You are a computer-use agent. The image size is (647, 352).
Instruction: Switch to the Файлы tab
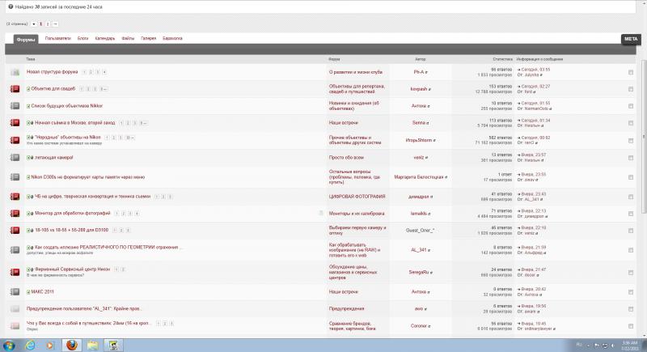point(128,38)
